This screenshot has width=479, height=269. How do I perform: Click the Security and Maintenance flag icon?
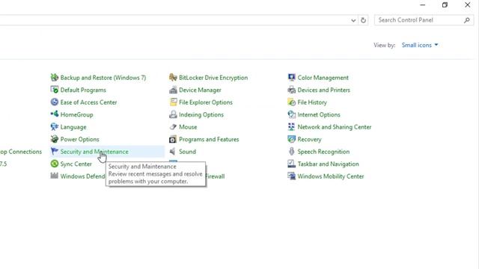point(55,151)
